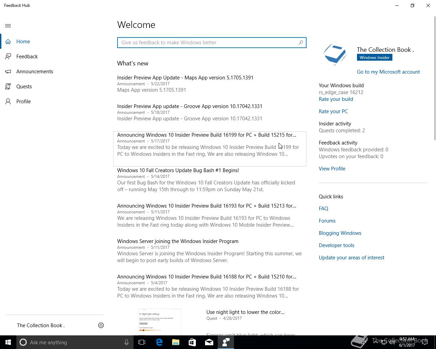Viewport: 436px width, 349px height.
Task: Click Rate your build link
Action: tap(336, 99)
